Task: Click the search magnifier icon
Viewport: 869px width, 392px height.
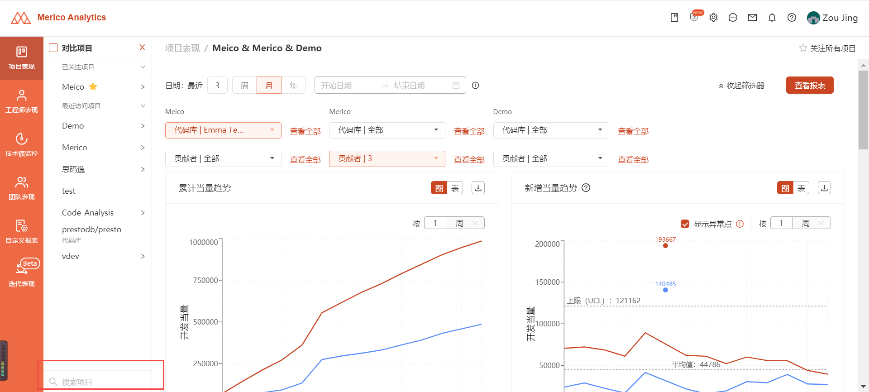Action: (x=53, y=382)
